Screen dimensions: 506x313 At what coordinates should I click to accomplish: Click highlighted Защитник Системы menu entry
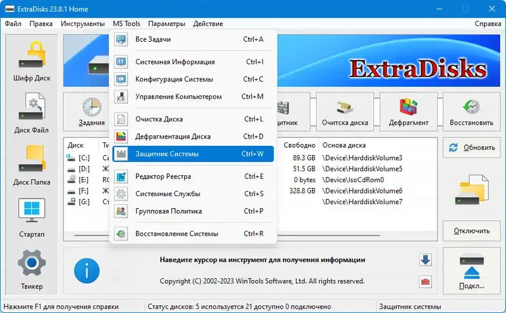coord(193,154)
